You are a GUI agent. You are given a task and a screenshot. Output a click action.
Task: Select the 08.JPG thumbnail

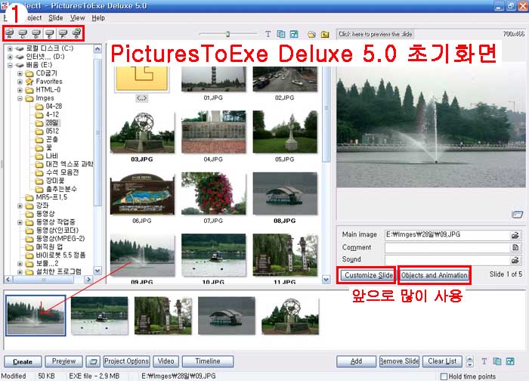point(285,194)
